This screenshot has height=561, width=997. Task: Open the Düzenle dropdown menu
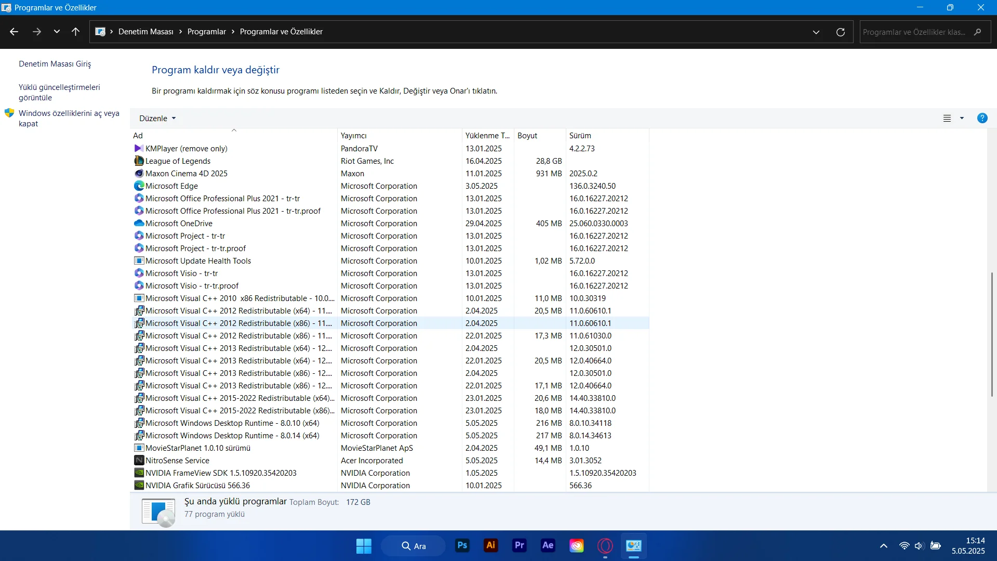[157, 118]
